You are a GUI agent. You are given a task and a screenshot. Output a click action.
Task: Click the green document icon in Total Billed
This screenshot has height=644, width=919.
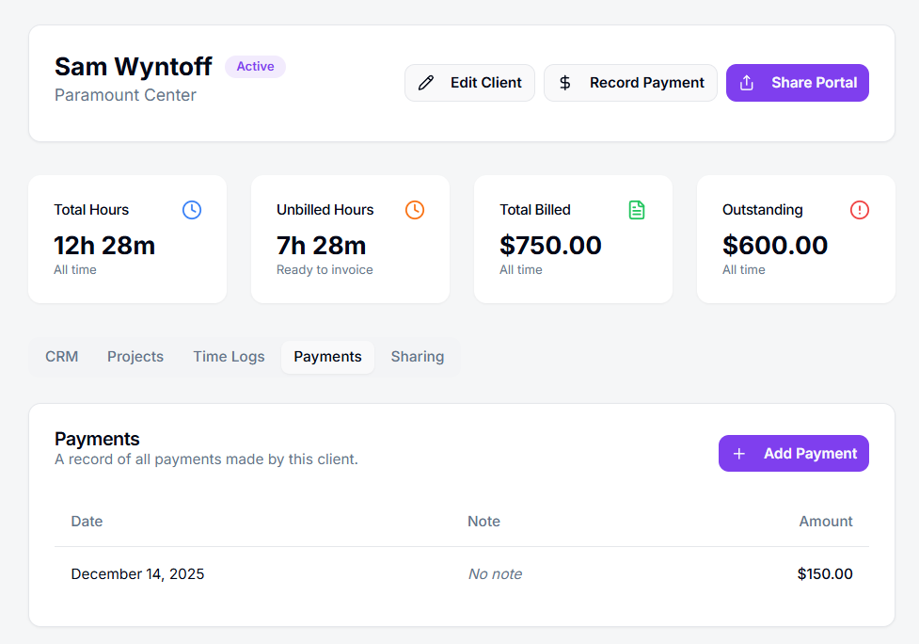[637, 210]
